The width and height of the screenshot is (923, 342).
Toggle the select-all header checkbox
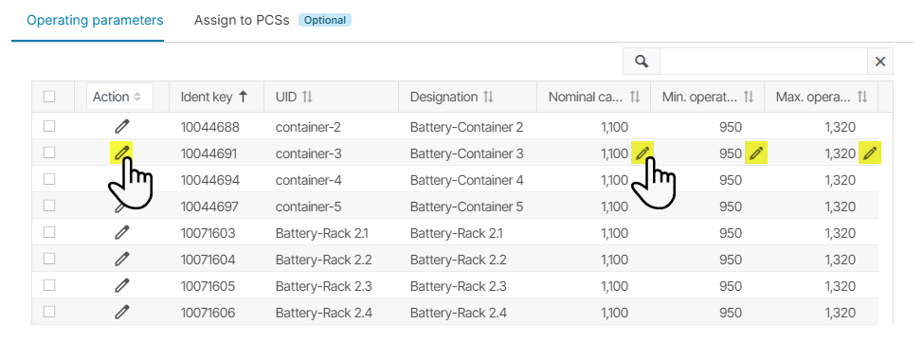49,97
